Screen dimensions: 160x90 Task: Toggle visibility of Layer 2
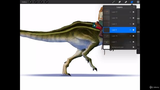click(x=133, y=24)
